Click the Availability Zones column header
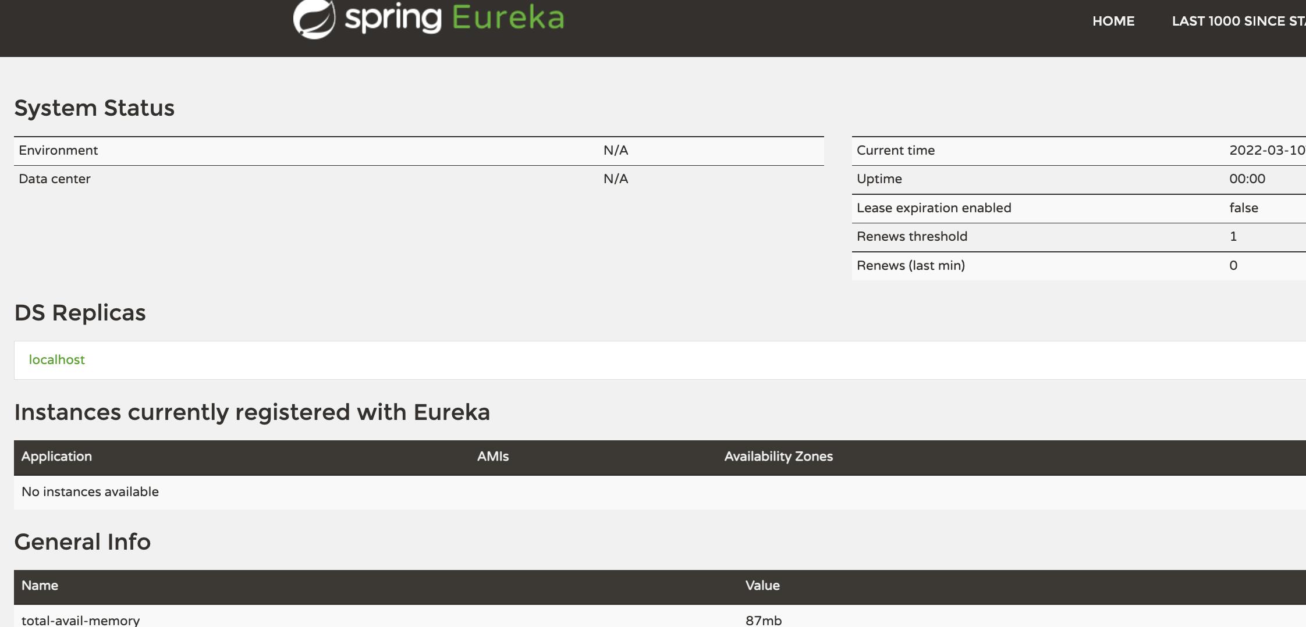Viewport: 1306px width, 627px height. point(779,457)
